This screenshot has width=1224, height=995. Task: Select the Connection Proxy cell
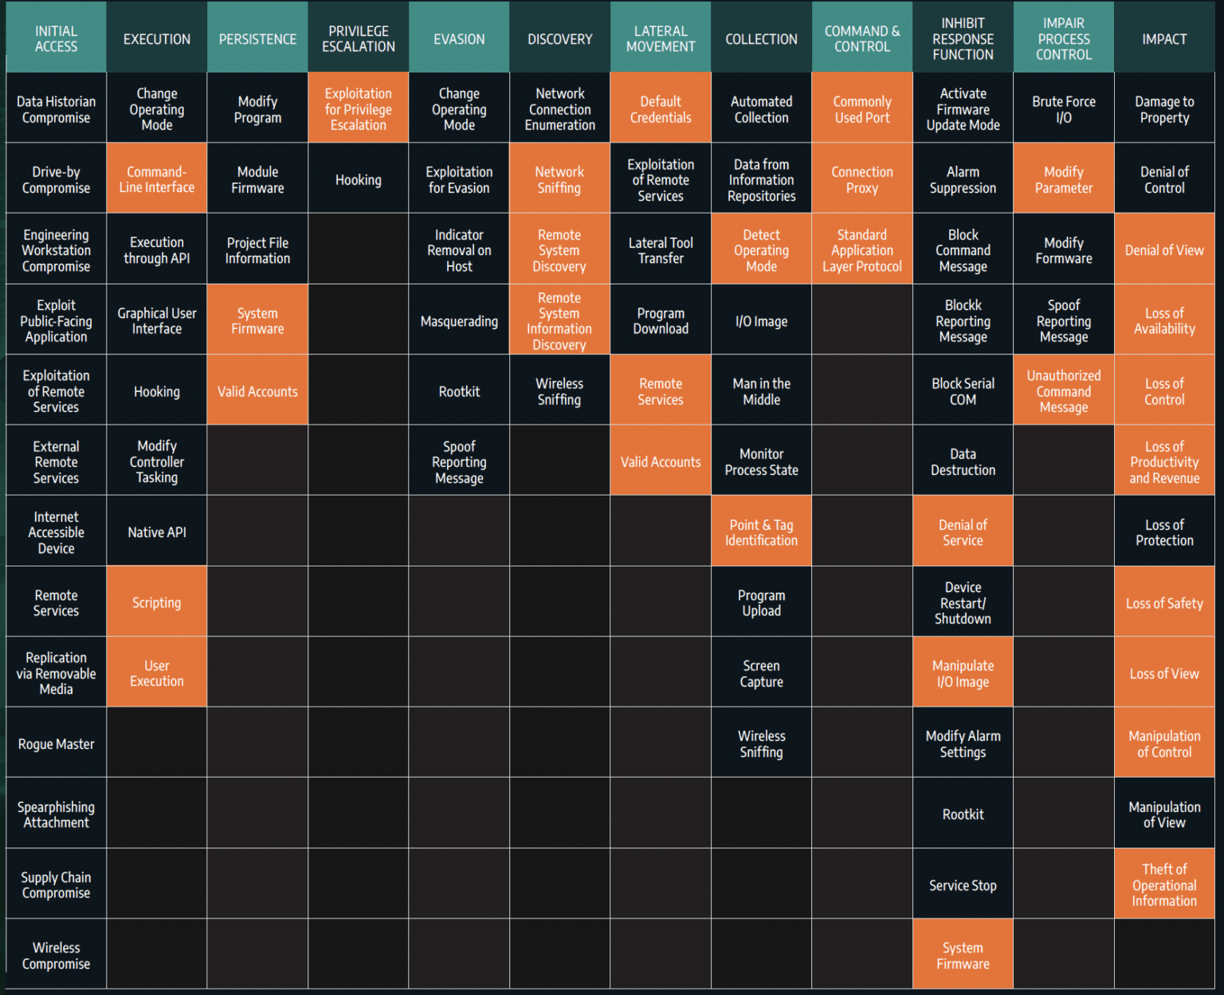pos(862,178)
